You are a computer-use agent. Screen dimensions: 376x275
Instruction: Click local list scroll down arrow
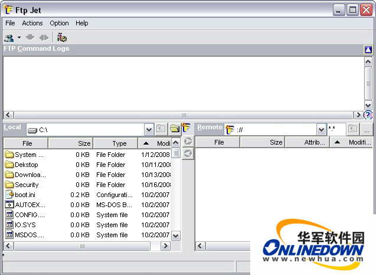pos(176,236)
